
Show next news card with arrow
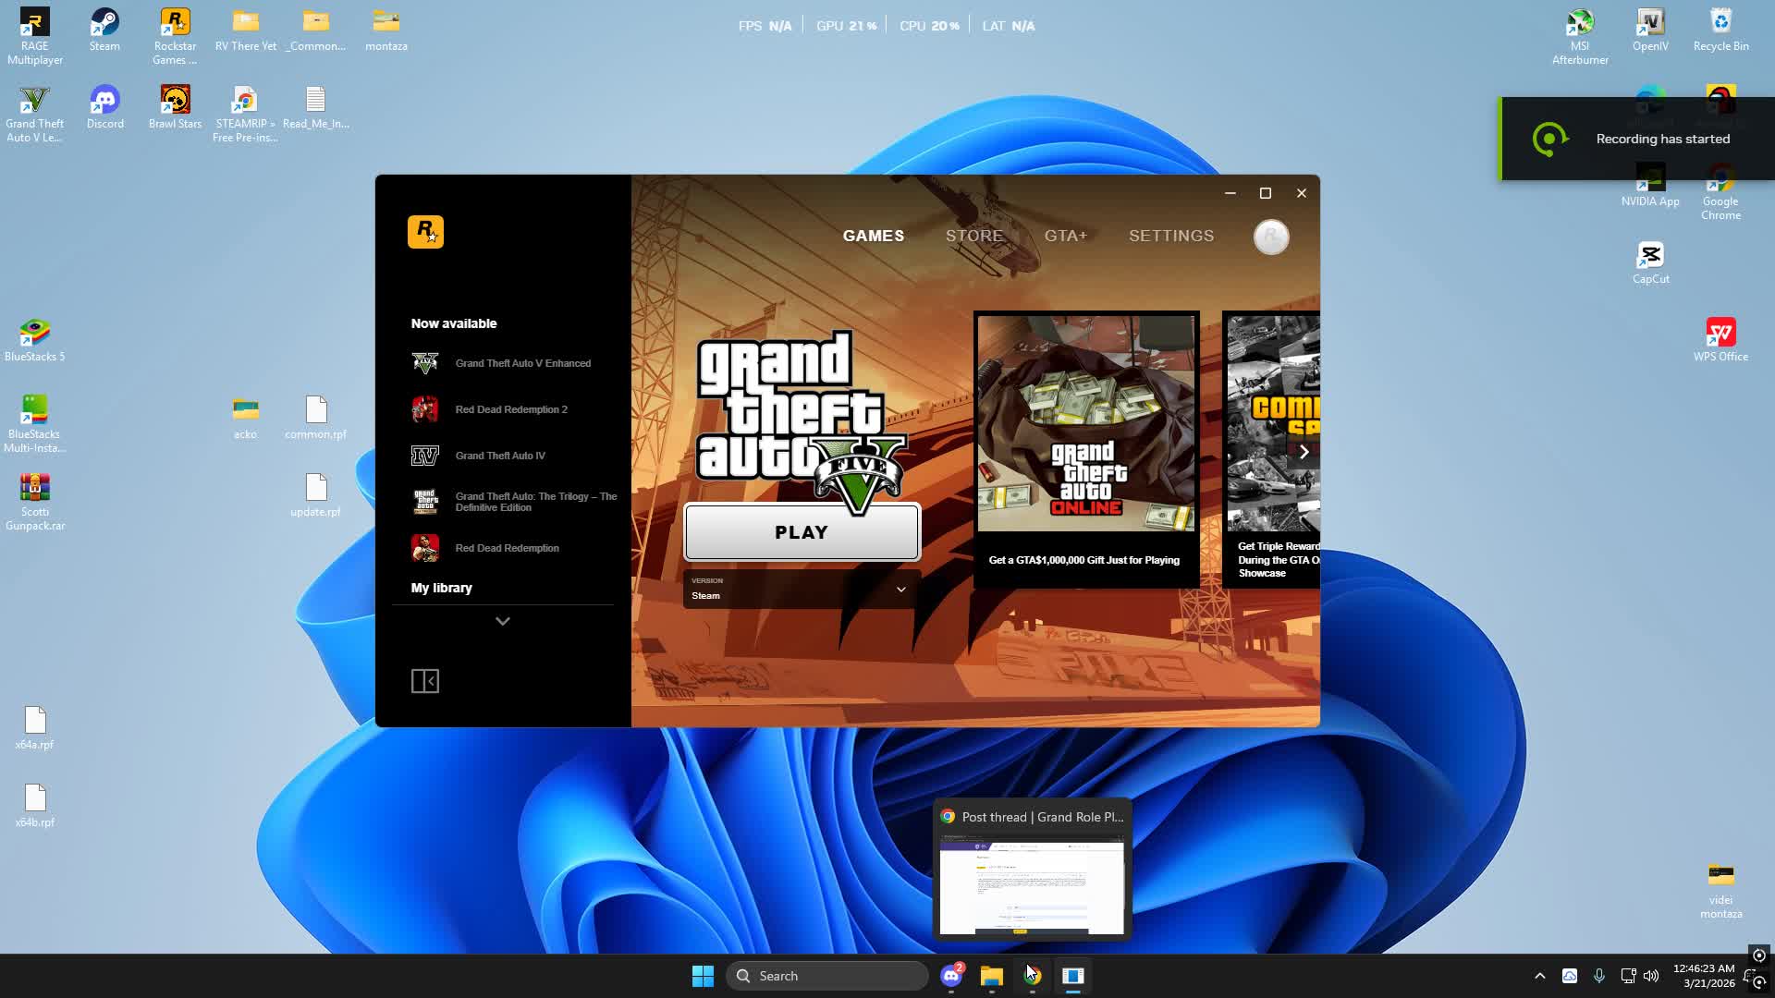click(1304, 452)
